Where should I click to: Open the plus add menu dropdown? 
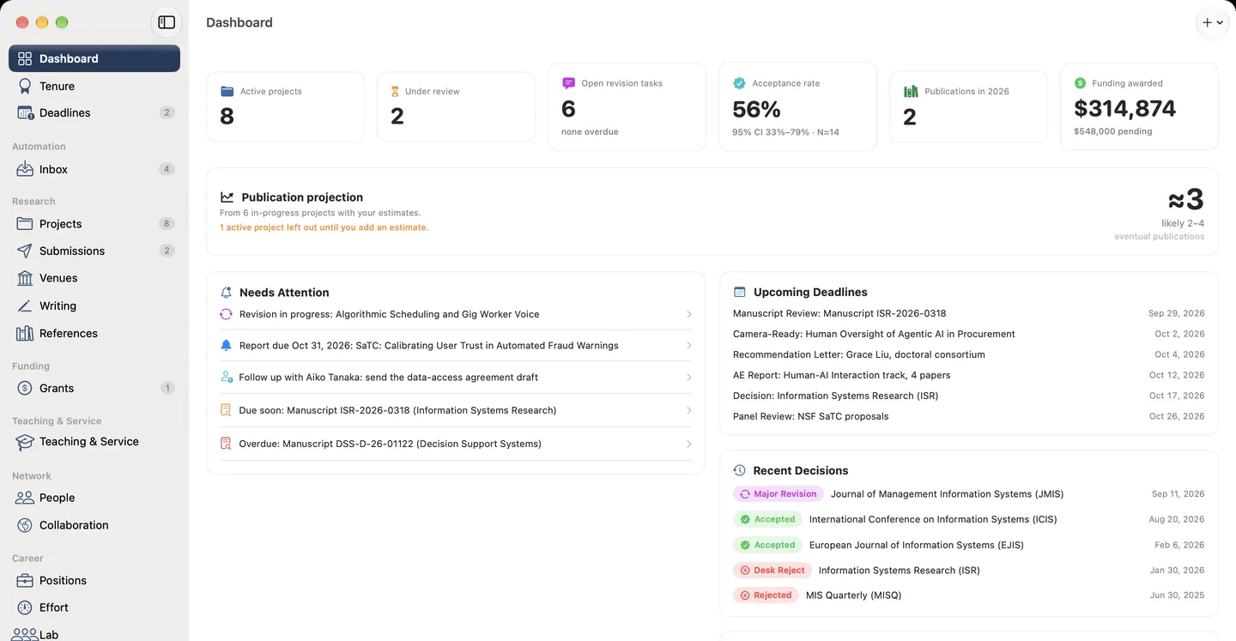pos(1213,22)
